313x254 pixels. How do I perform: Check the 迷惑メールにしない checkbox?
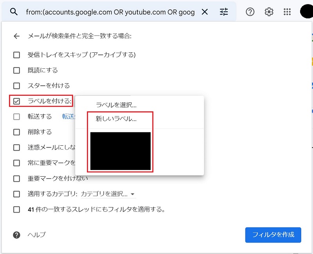tap(16, 148)
